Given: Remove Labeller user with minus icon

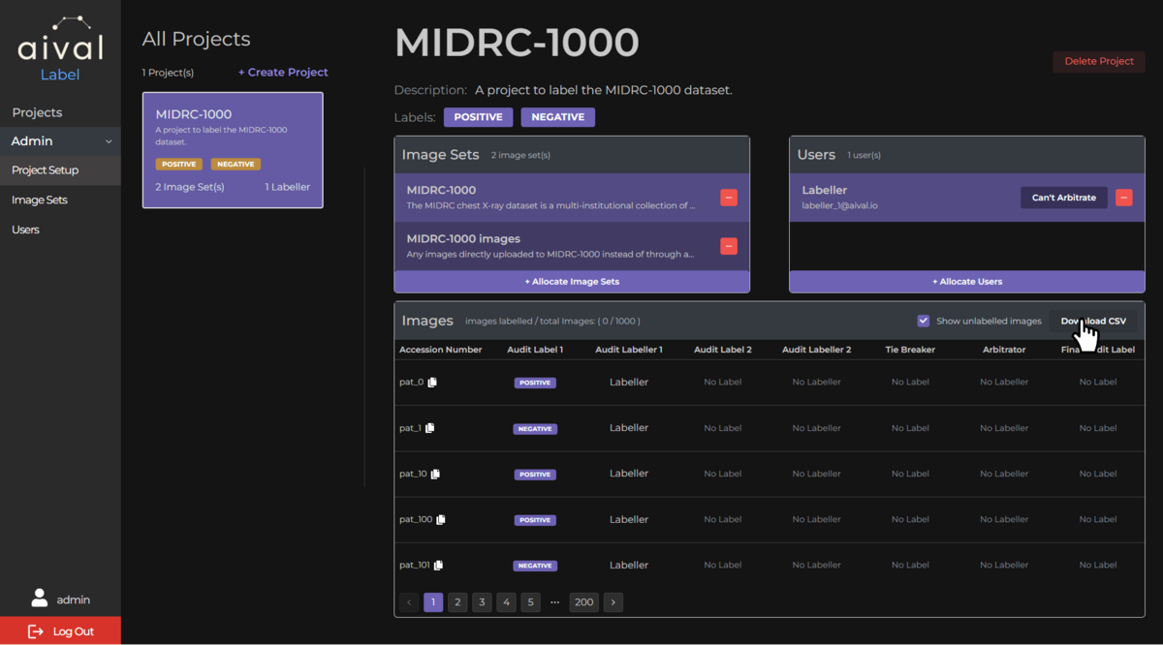Looking at the screenshot, I should click(x=1123, y=198).
